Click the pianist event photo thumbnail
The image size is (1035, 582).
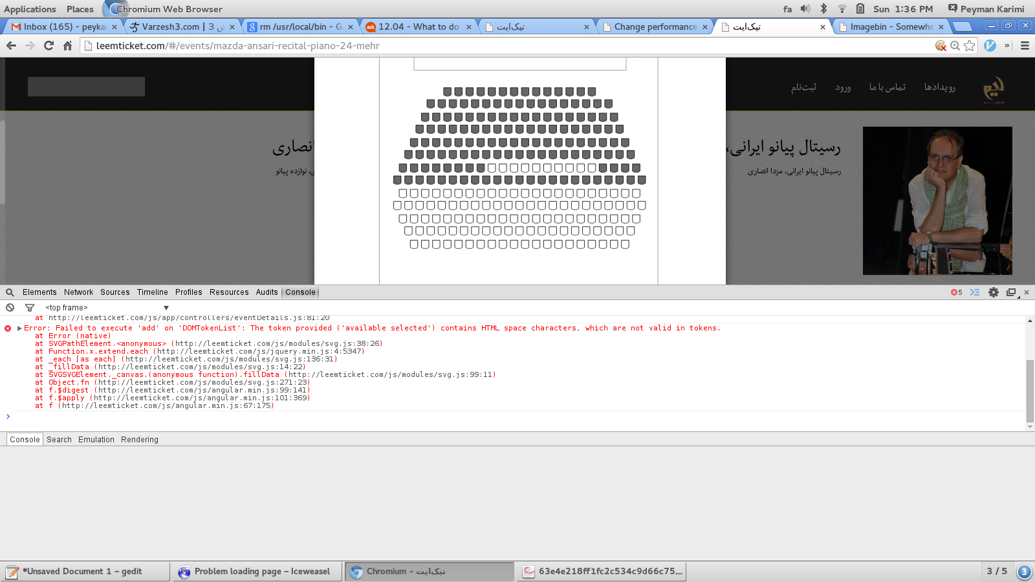pos(937,200)
